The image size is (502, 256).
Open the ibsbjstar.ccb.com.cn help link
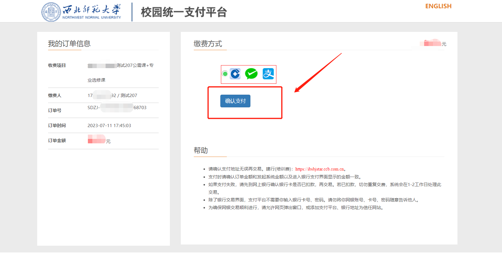(319, 169)
